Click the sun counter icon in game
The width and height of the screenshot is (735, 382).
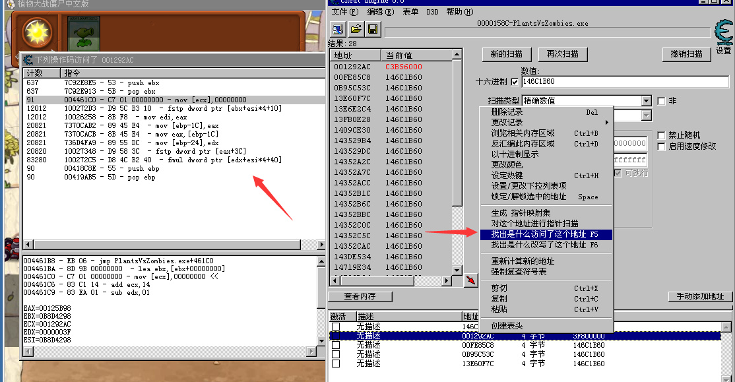point(37,32)
